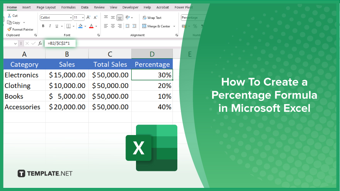This screenshot has height=191, width=340.
Task: Click the text Orientation icon
Action: 127,17
